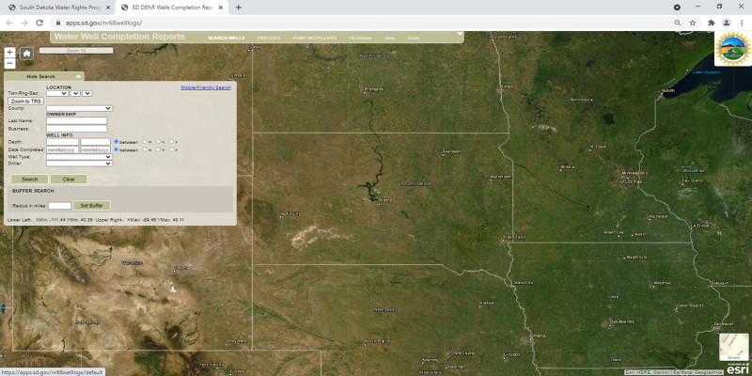The width and height of the screenshot is (752, 376).
Task: Expand the Well Type dropdown
Action: (x=79, y=157)
